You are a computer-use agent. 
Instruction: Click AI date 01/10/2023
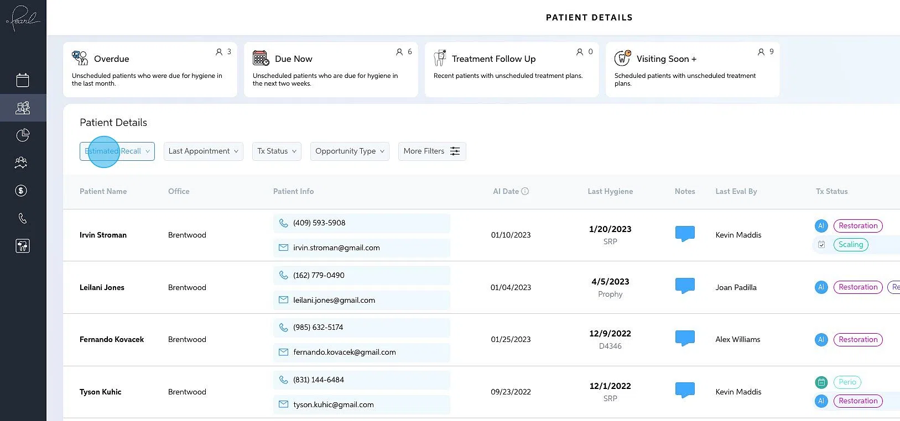511,235
